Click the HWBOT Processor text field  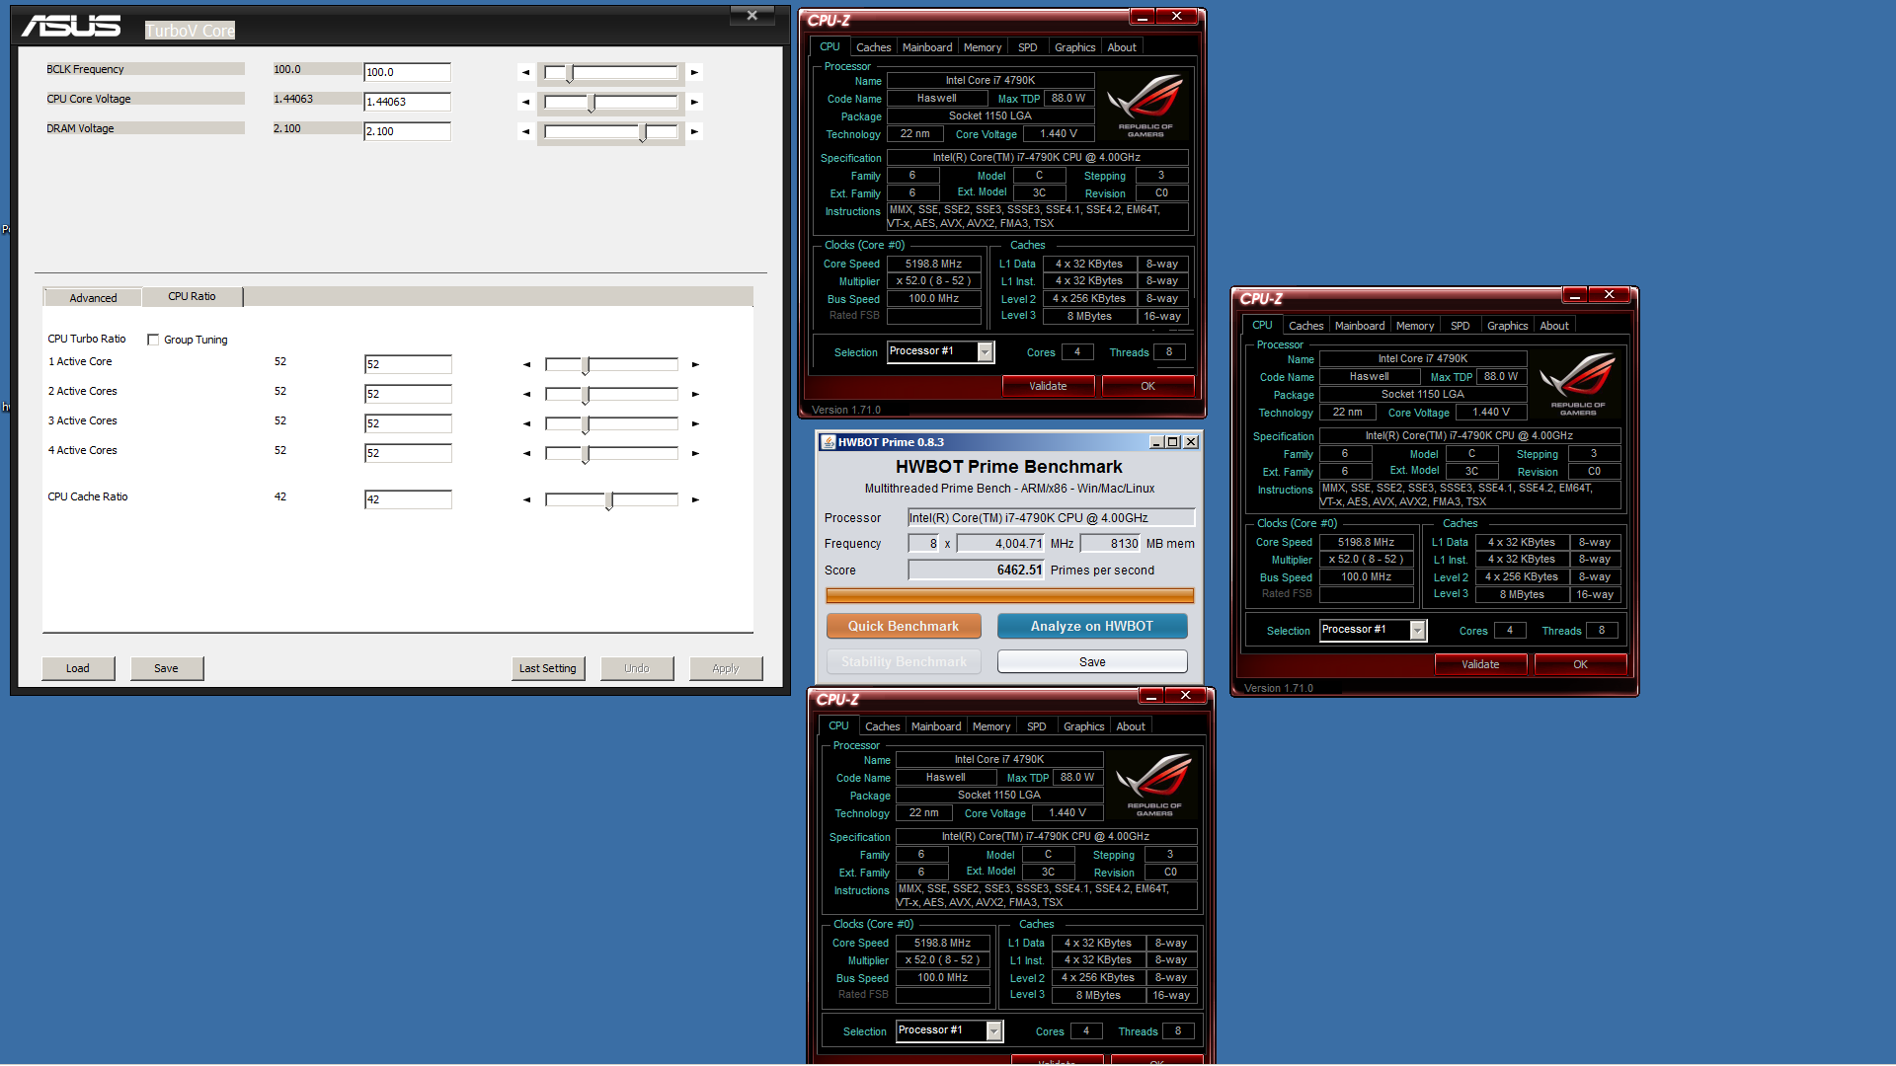tap(1052, 518)
